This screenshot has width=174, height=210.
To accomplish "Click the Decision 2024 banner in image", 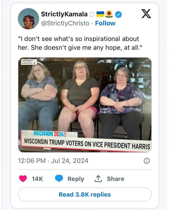I will pyautogui.click(x=49, y=134).
